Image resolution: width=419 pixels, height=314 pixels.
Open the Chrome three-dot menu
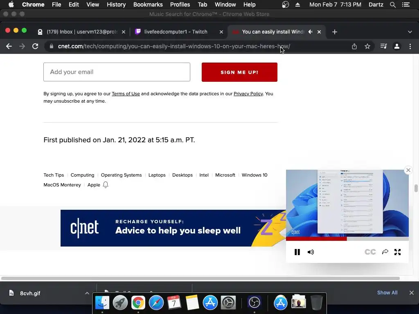click(x=410, y=46)
